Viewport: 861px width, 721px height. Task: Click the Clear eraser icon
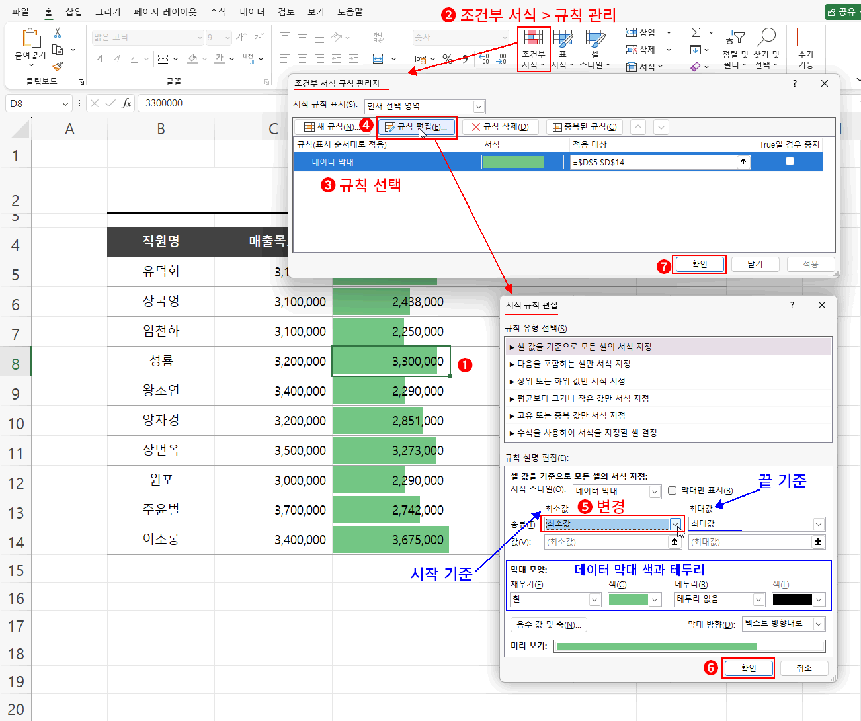pos(696,66)
